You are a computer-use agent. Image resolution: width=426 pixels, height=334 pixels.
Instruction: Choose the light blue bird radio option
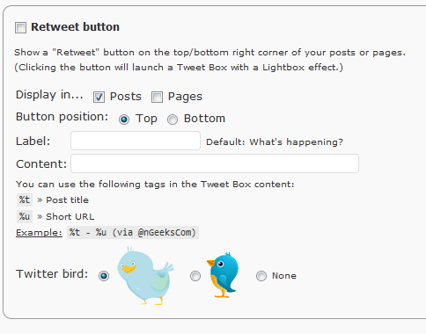pyautogui.click(x=104, y=276)
